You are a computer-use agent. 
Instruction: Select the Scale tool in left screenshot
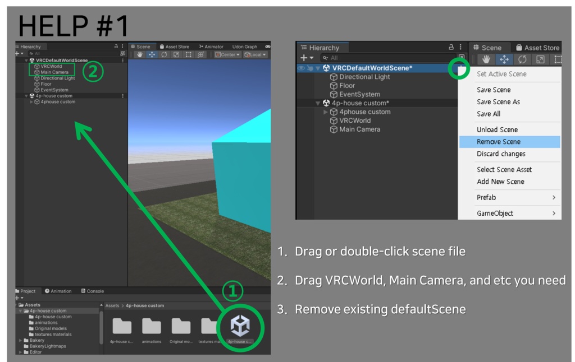tap(176, 54)
